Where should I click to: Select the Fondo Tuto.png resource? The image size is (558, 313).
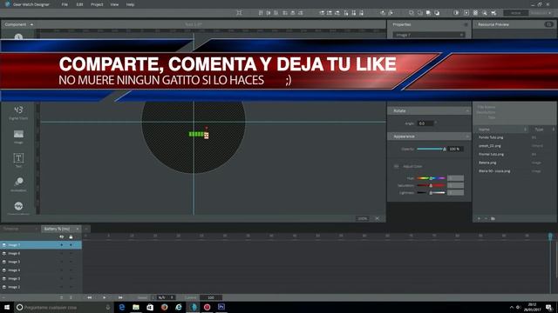514,137
